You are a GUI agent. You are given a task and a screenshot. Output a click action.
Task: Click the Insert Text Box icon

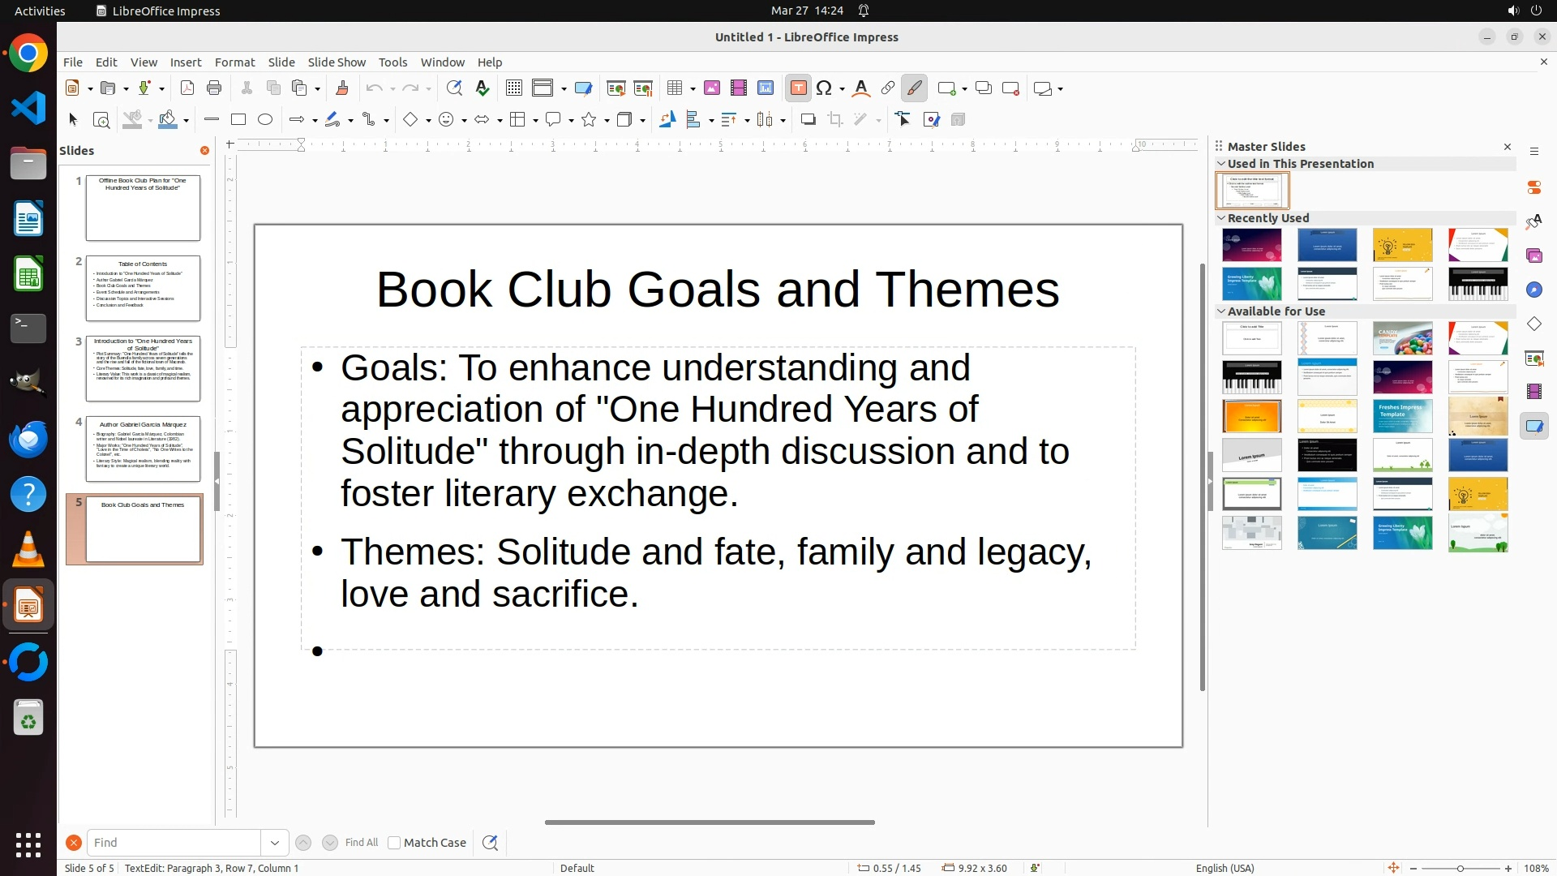[798, 88]
